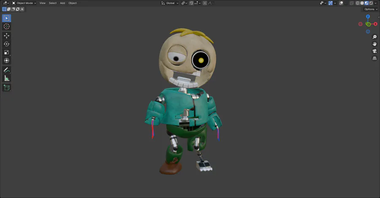This screenshot has width=380, height=198.
Task: Set selection mode to invert selection
Action: coord(18,9)
